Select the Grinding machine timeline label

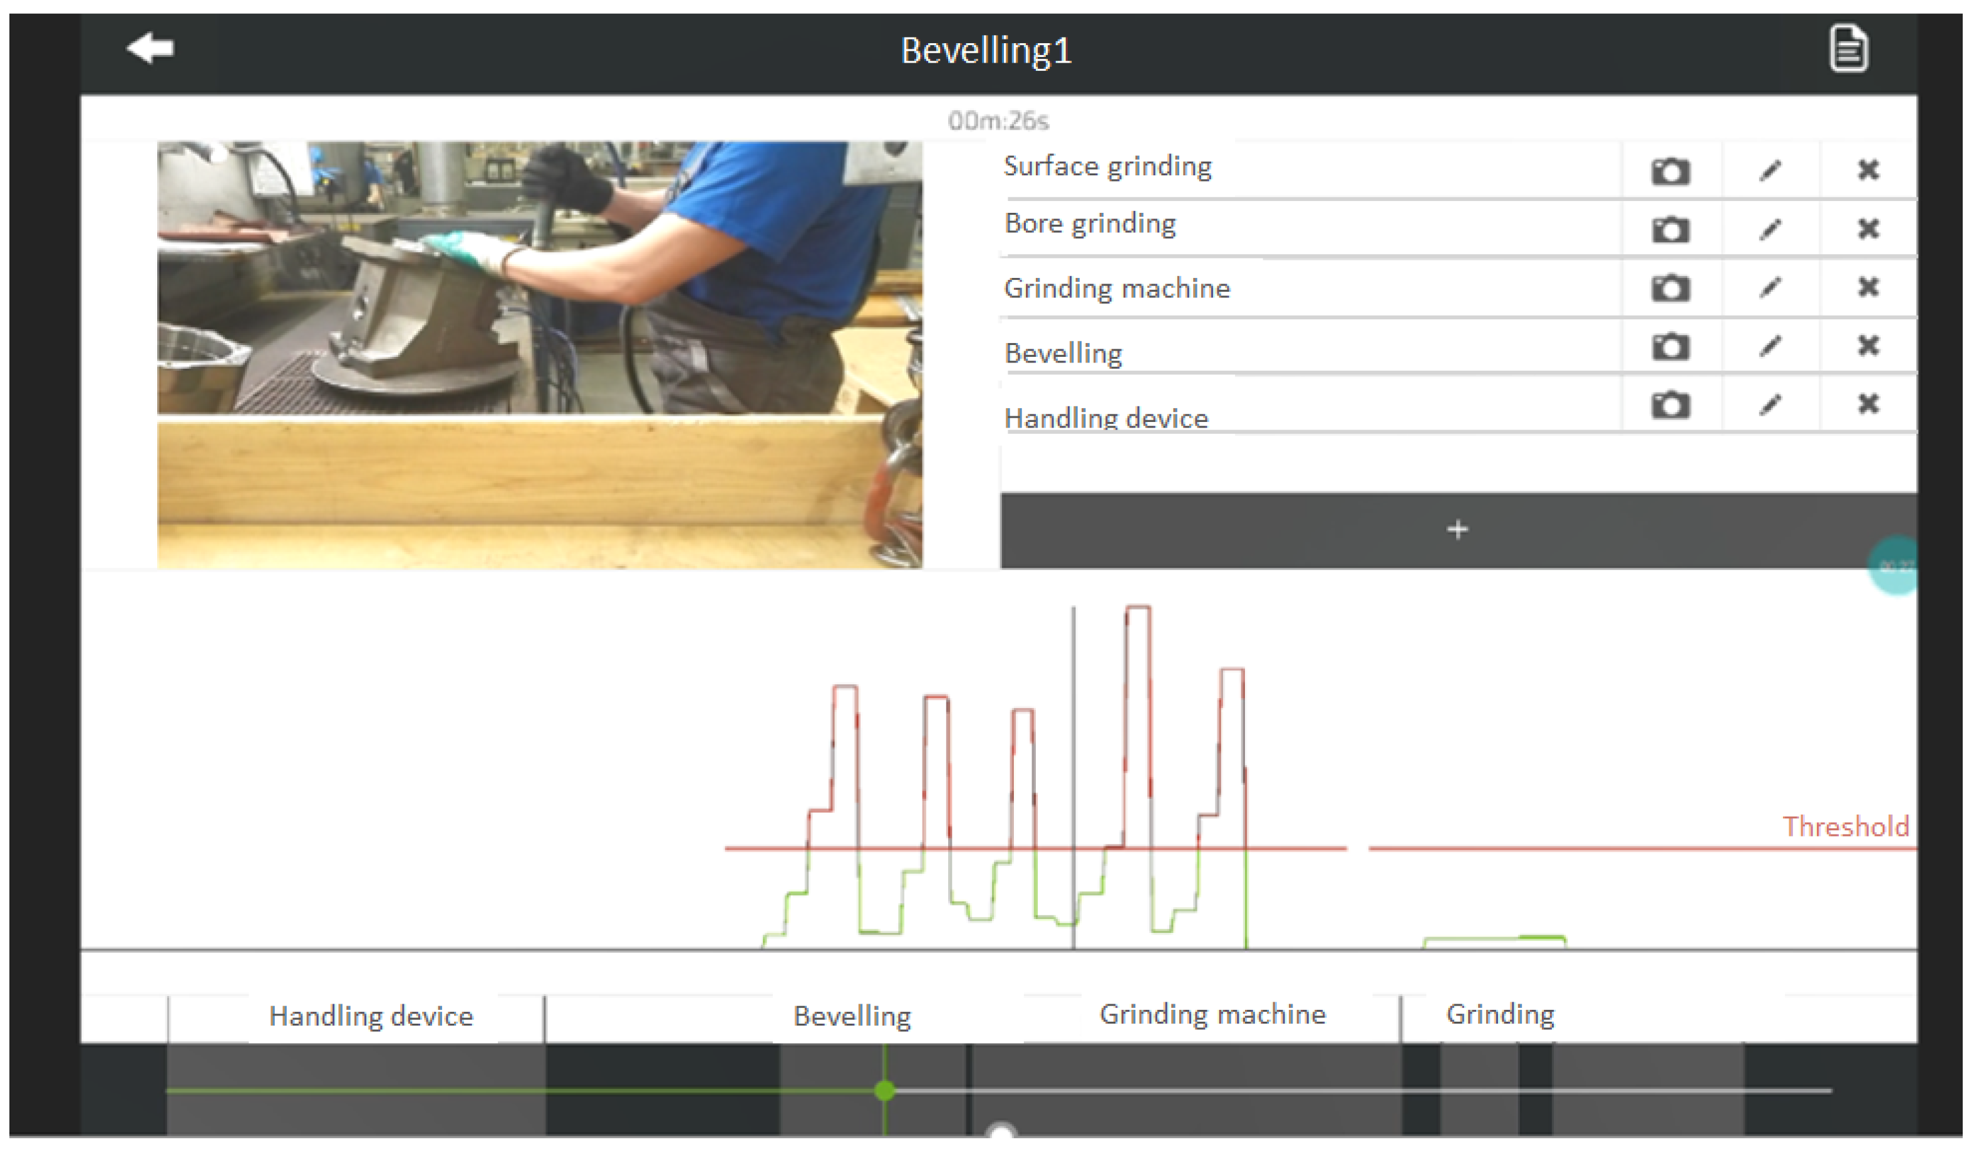click(x=1212, y=1014)
